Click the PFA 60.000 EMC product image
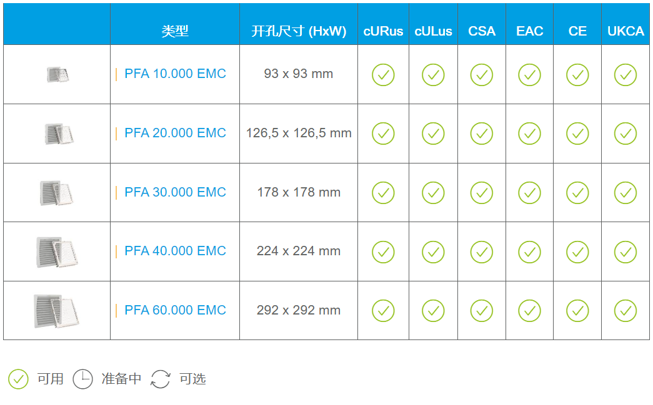The image size is (653, 405). (56, 311)
